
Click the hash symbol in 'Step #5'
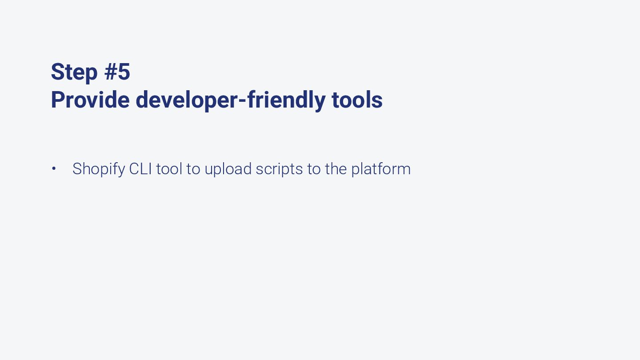[110, 72]
